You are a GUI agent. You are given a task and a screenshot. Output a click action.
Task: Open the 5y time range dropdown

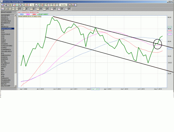pyautogui.click(x=32, y=5)
